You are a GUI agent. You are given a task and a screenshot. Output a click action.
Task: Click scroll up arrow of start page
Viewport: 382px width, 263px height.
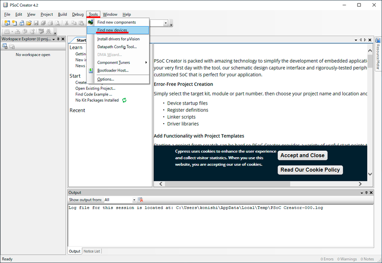point(370,51)
